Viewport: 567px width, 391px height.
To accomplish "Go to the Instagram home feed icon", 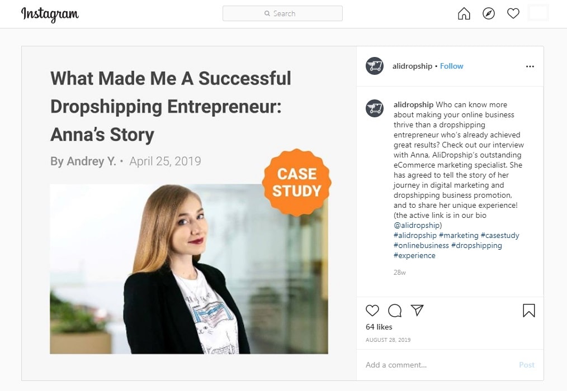I will click(x=464, y=13).
